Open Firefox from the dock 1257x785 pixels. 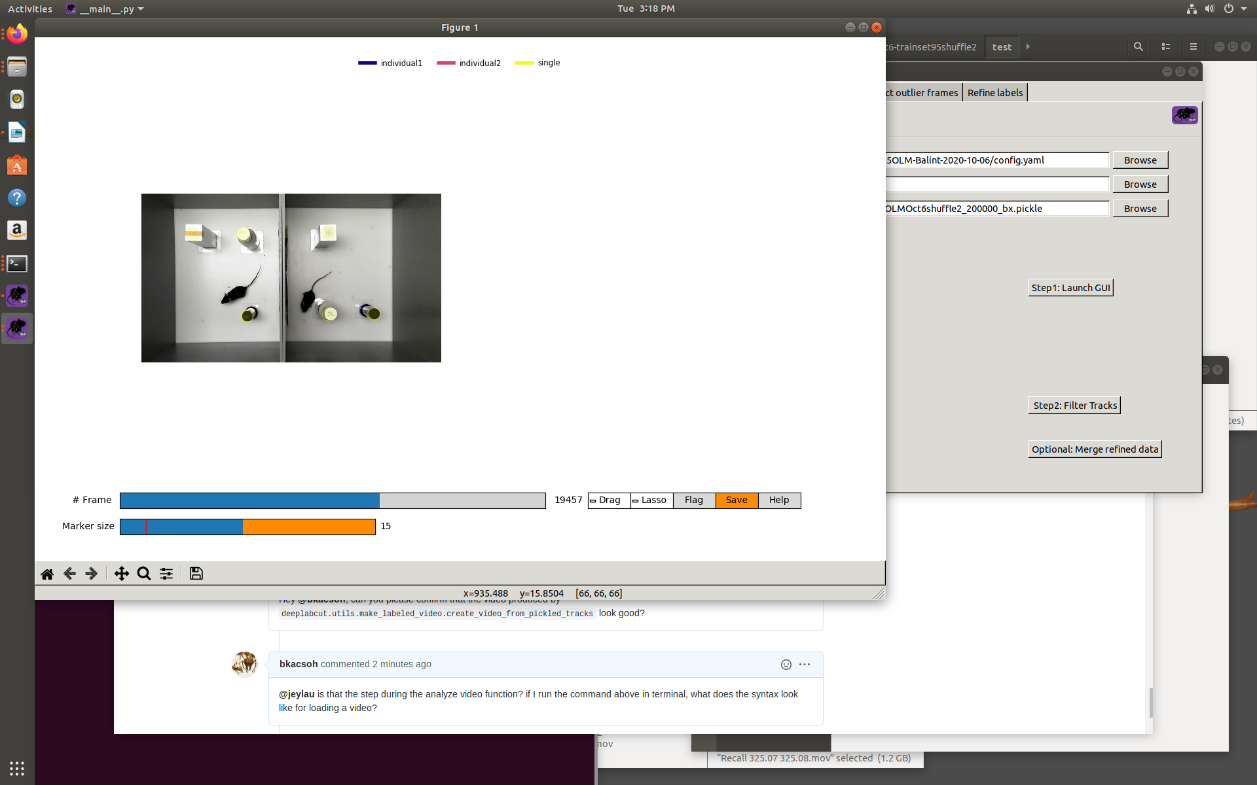[17, 34]
